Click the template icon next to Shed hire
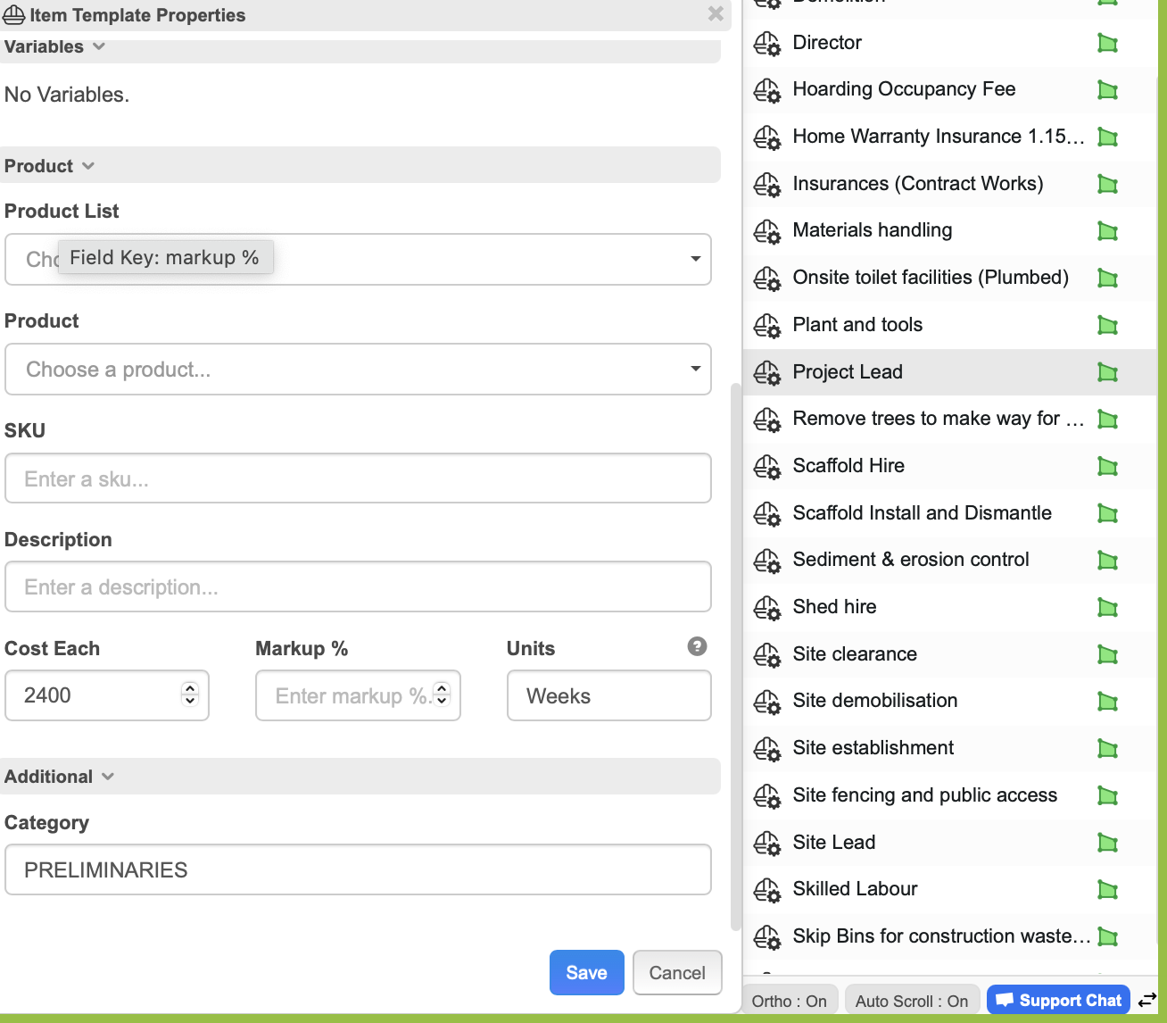This screenshot has width=1167, height=1023. (x=766, y=608)
